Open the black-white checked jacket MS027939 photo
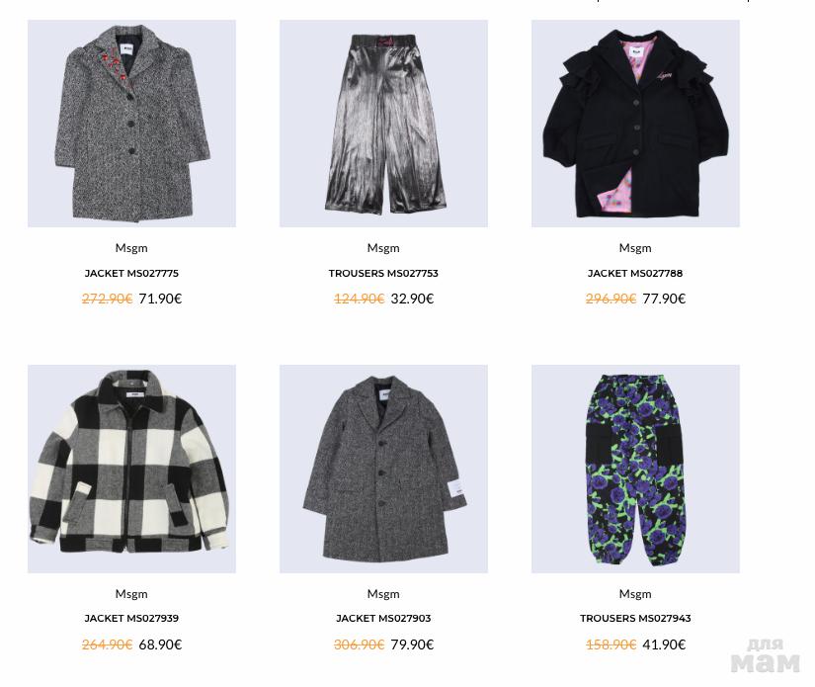Image resolution: width=815 pixels, height=687 pixels. point(131,469)
